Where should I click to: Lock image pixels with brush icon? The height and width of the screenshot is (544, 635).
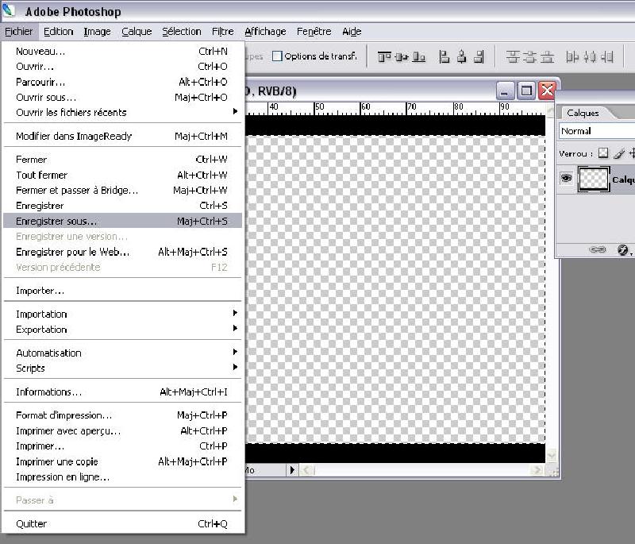[x=618, y=153]
